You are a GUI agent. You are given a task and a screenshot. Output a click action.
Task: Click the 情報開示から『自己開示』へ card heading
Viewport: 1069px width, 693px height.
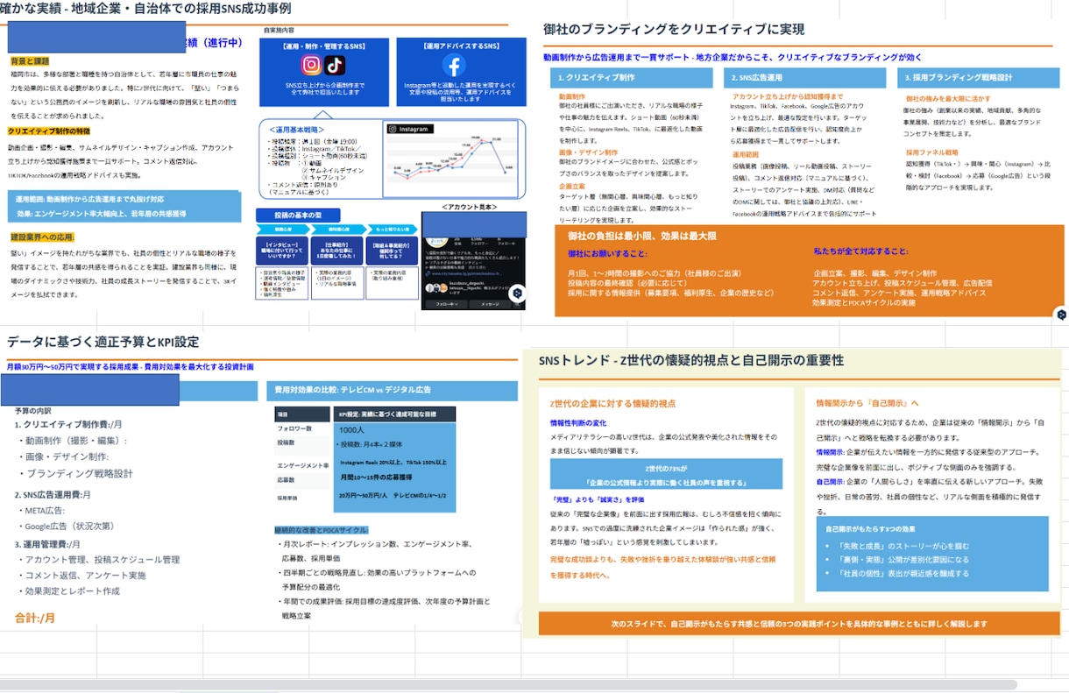[867, 403]
